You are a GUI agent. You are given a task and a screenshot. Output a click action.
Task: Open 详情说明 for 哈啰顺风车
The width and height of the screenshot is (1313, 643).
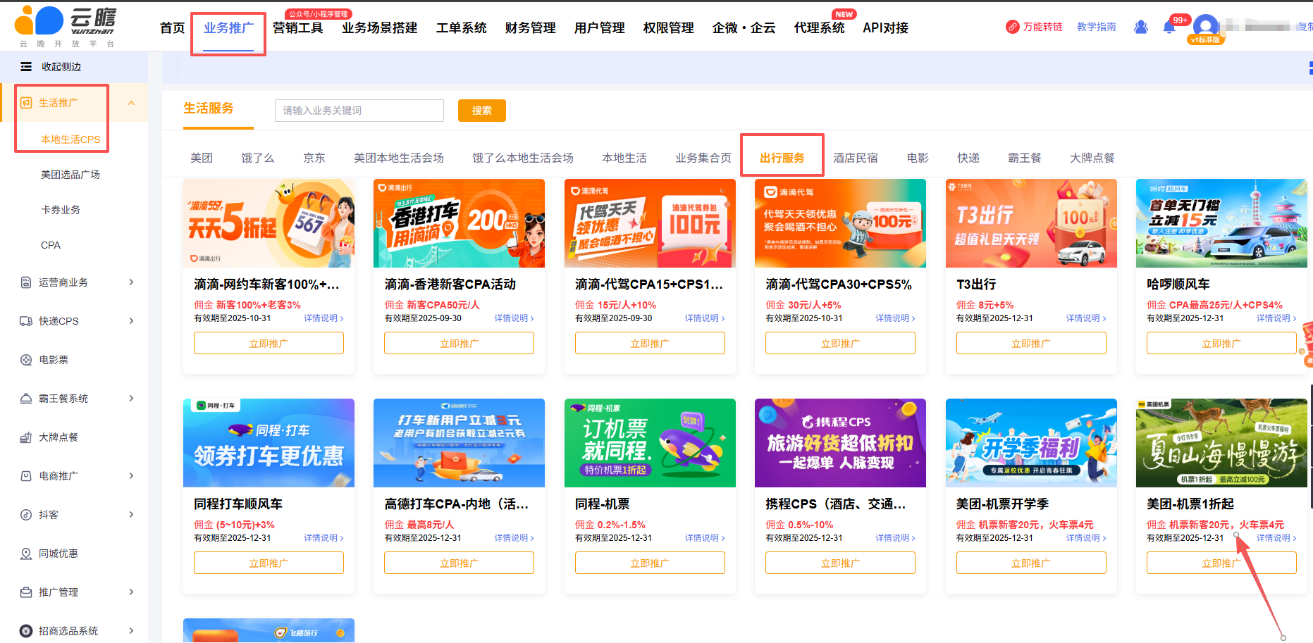pos(1276,318)
